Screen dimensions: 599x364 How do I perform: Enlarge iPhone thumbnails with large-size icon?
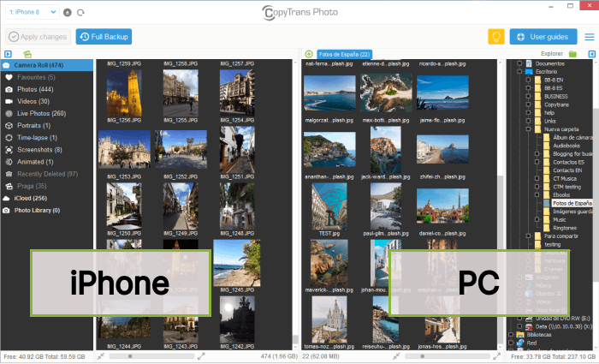pyautogui.click(x=201, y=356)
